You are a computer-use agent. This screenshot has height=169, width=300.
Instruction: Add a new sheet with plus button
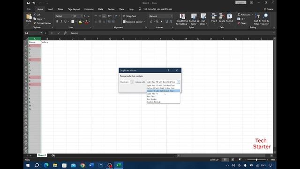coord(53,155)
